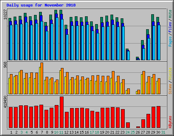Click day label 14 on the x-axis
This screenshot has height=136, width=174.
[76, 132]
